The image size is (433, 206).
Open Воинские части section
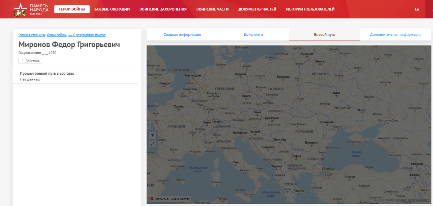point(213,9)
